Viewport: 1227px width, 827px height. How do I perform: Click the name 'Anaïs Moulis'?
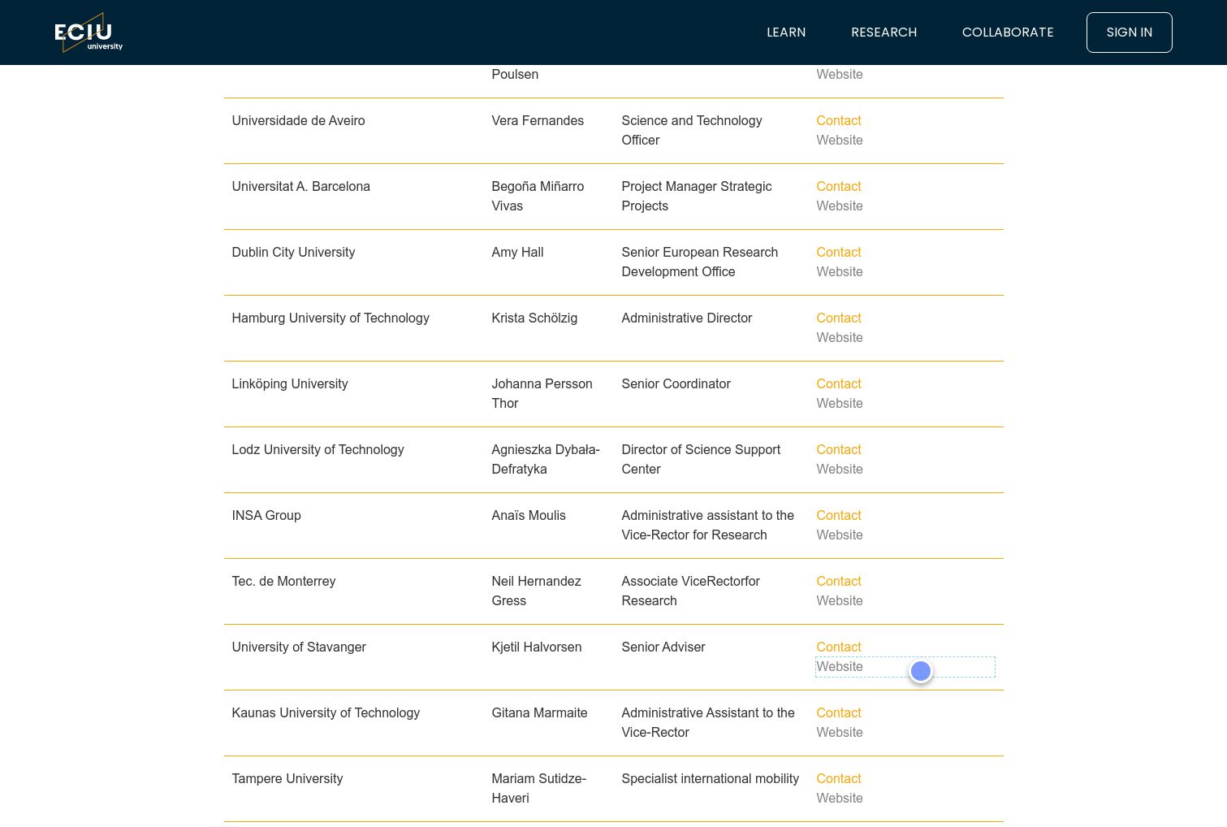coord(529,515)
